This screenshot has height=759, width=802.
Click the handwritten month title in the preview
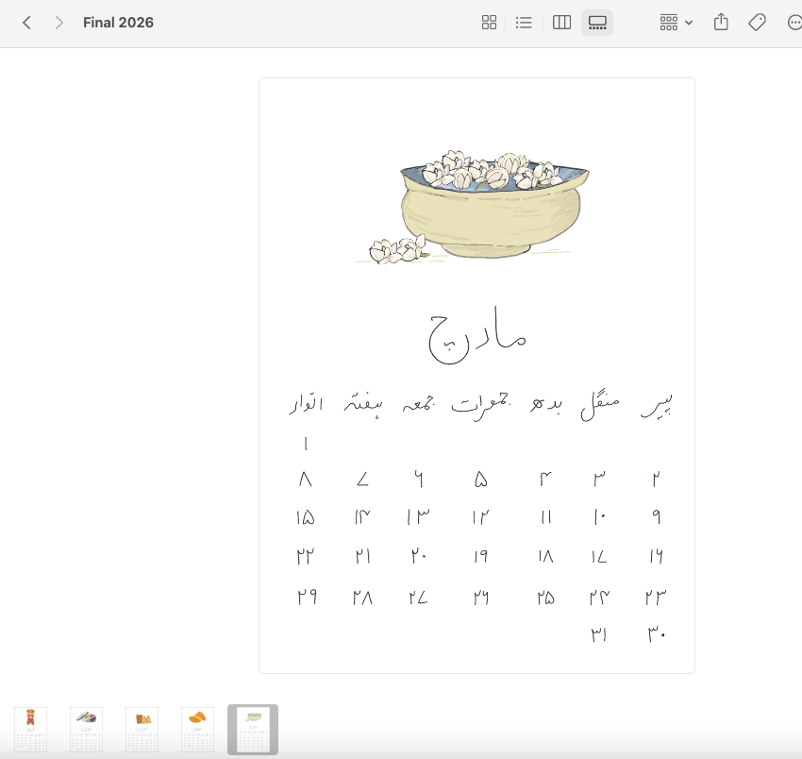[x=476, y=335]
